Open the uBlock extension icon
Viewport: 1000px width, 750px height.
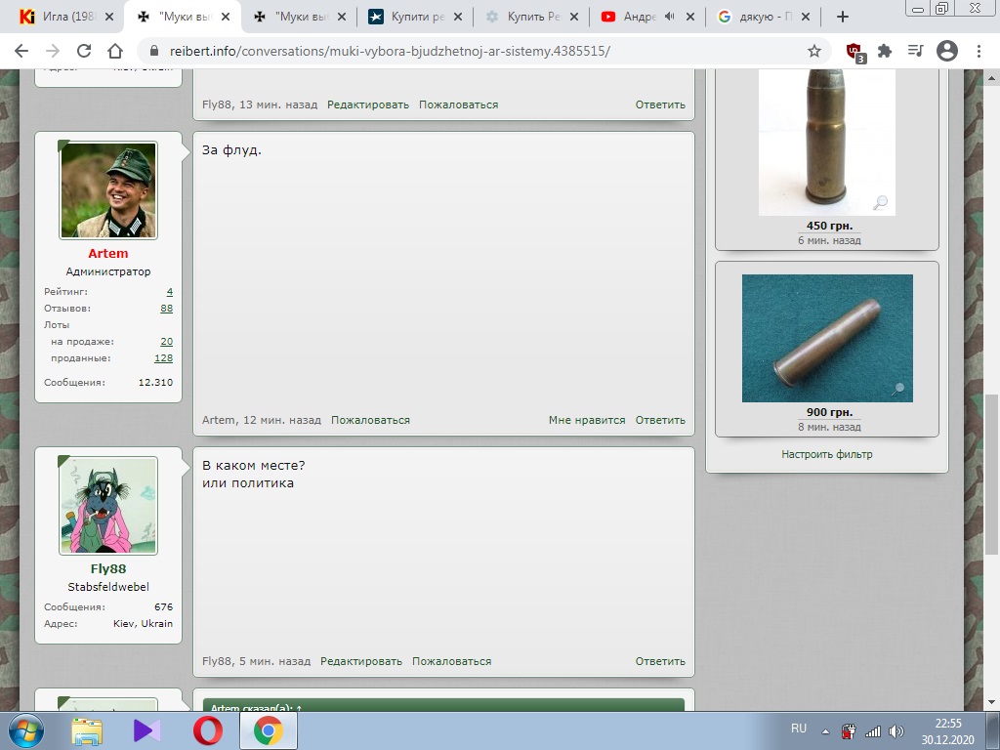[854, 51]
